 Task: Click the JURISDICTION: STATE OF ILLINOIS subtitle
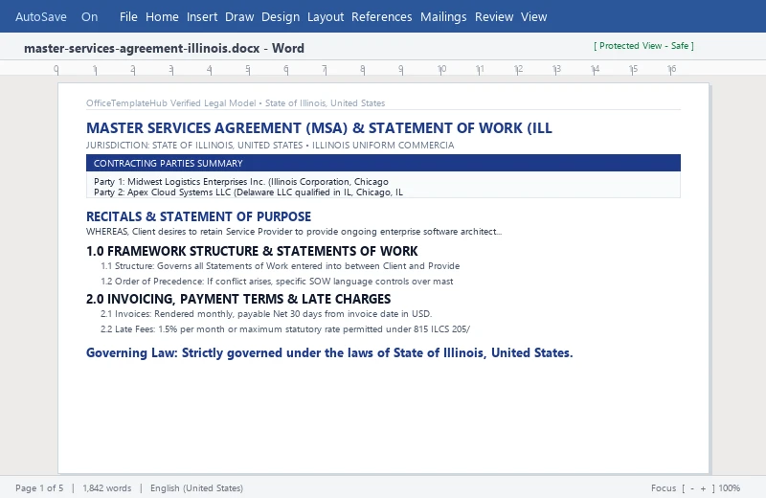[270, 146]
